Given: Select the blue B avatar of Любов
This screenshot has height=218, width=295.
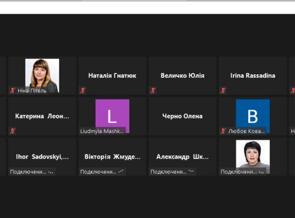Looking at the screenshot, I should pyautogui.click(x=253, y=116).
